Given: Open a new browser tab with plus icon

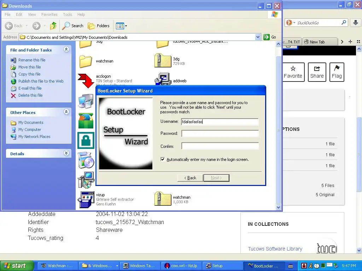Looking at the screenshot, I should [350, 42].
